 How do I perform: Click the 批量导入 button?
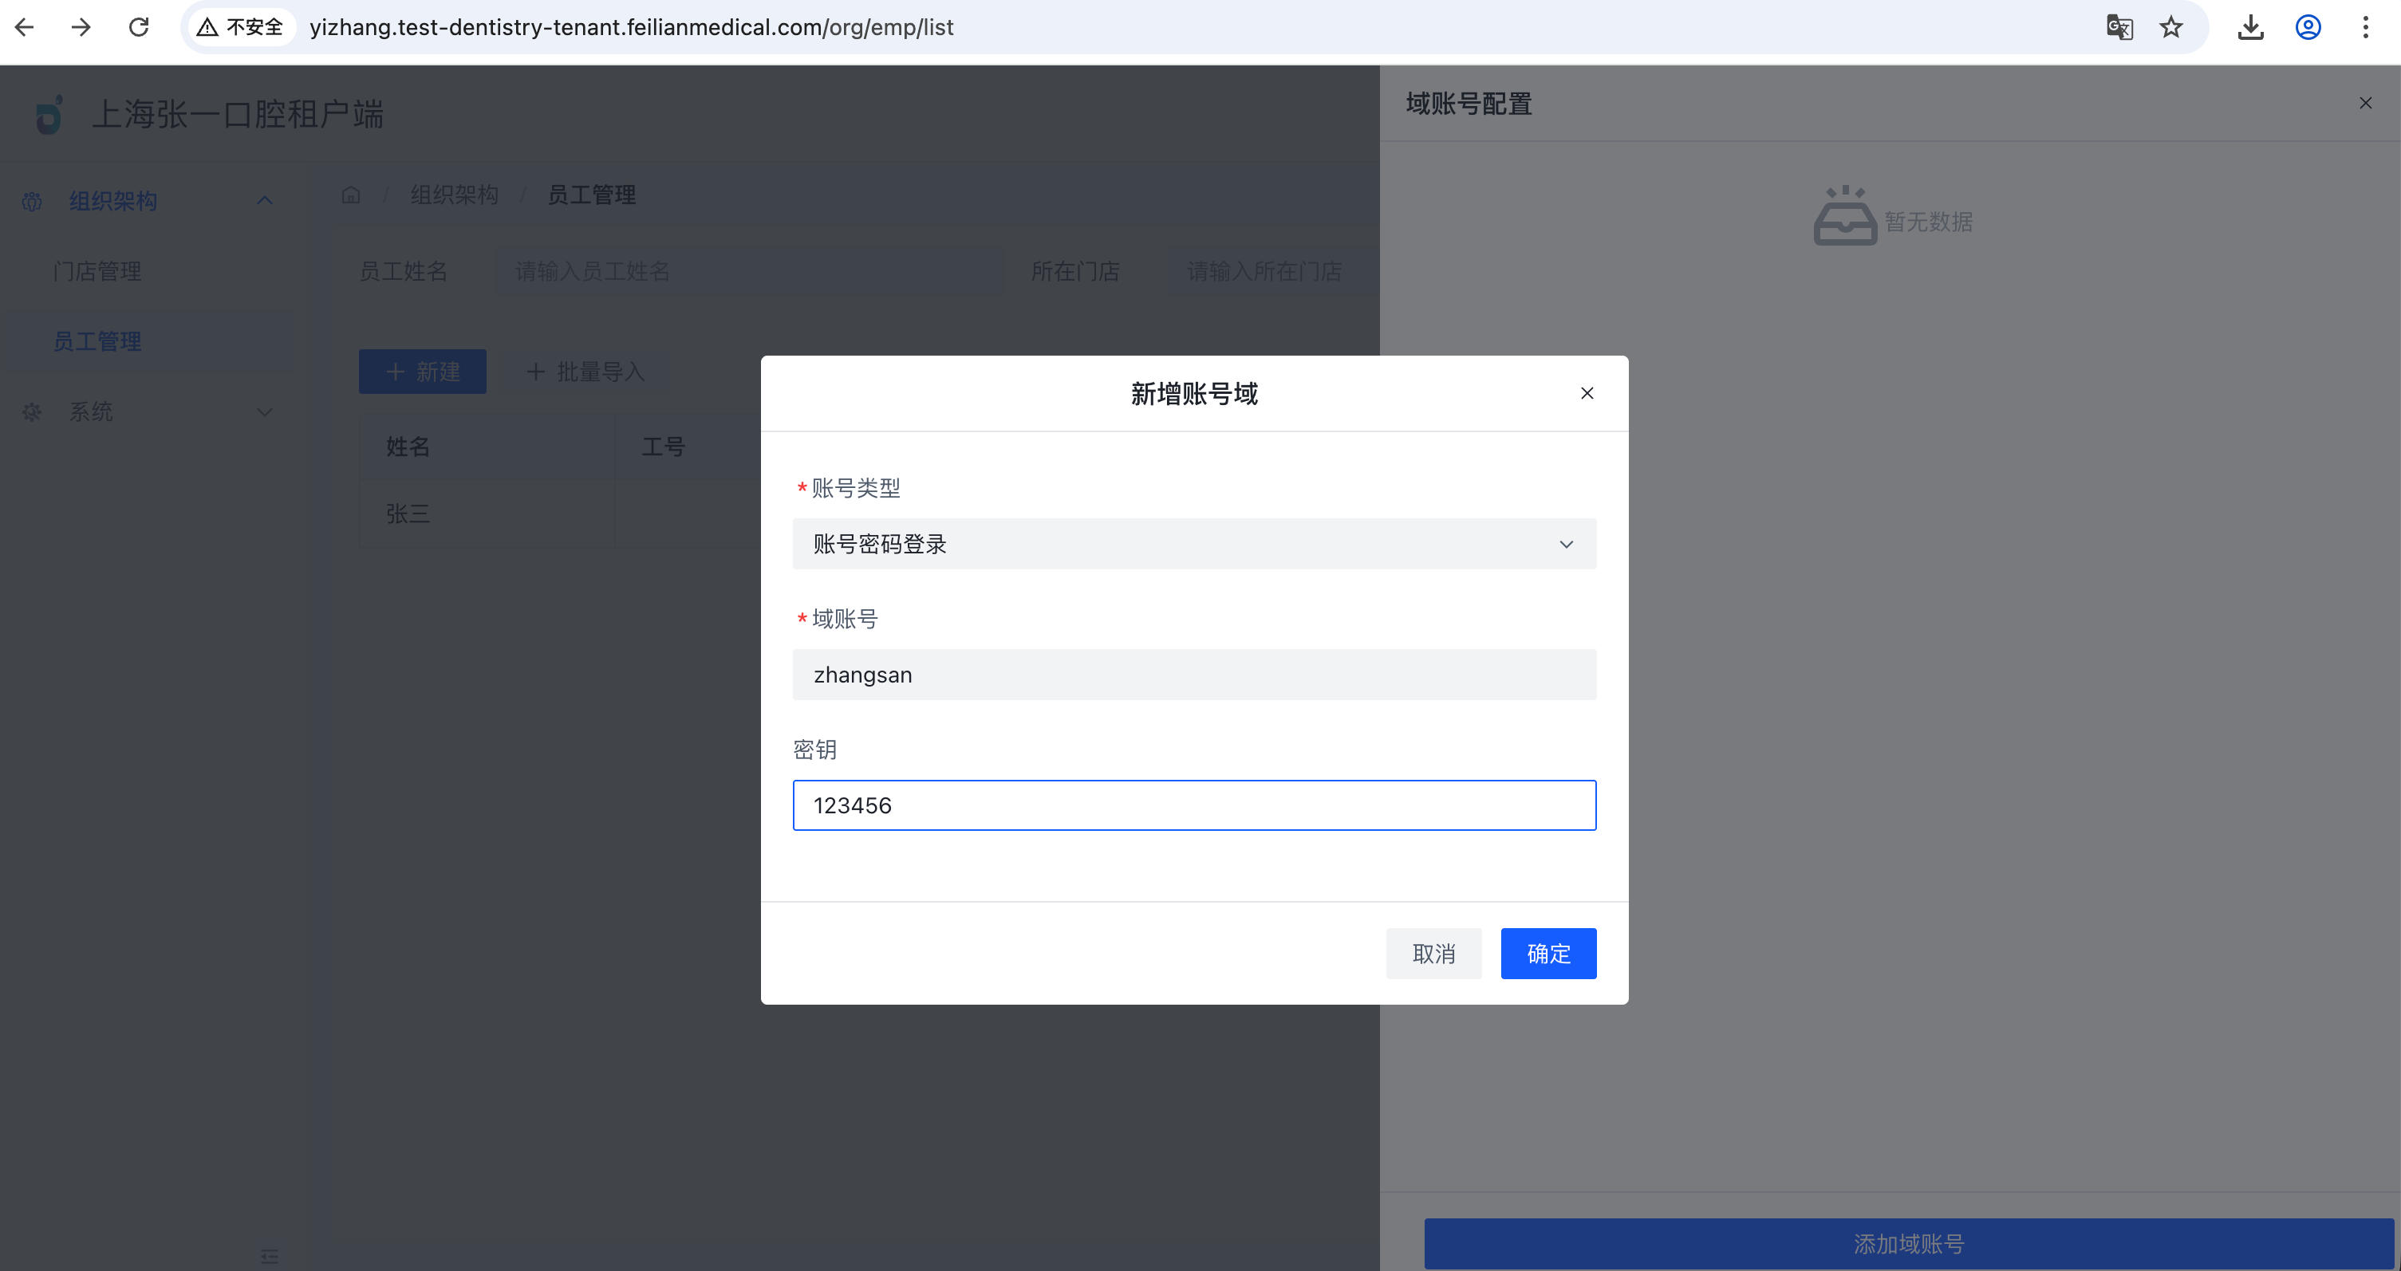(x=586, y=372)
